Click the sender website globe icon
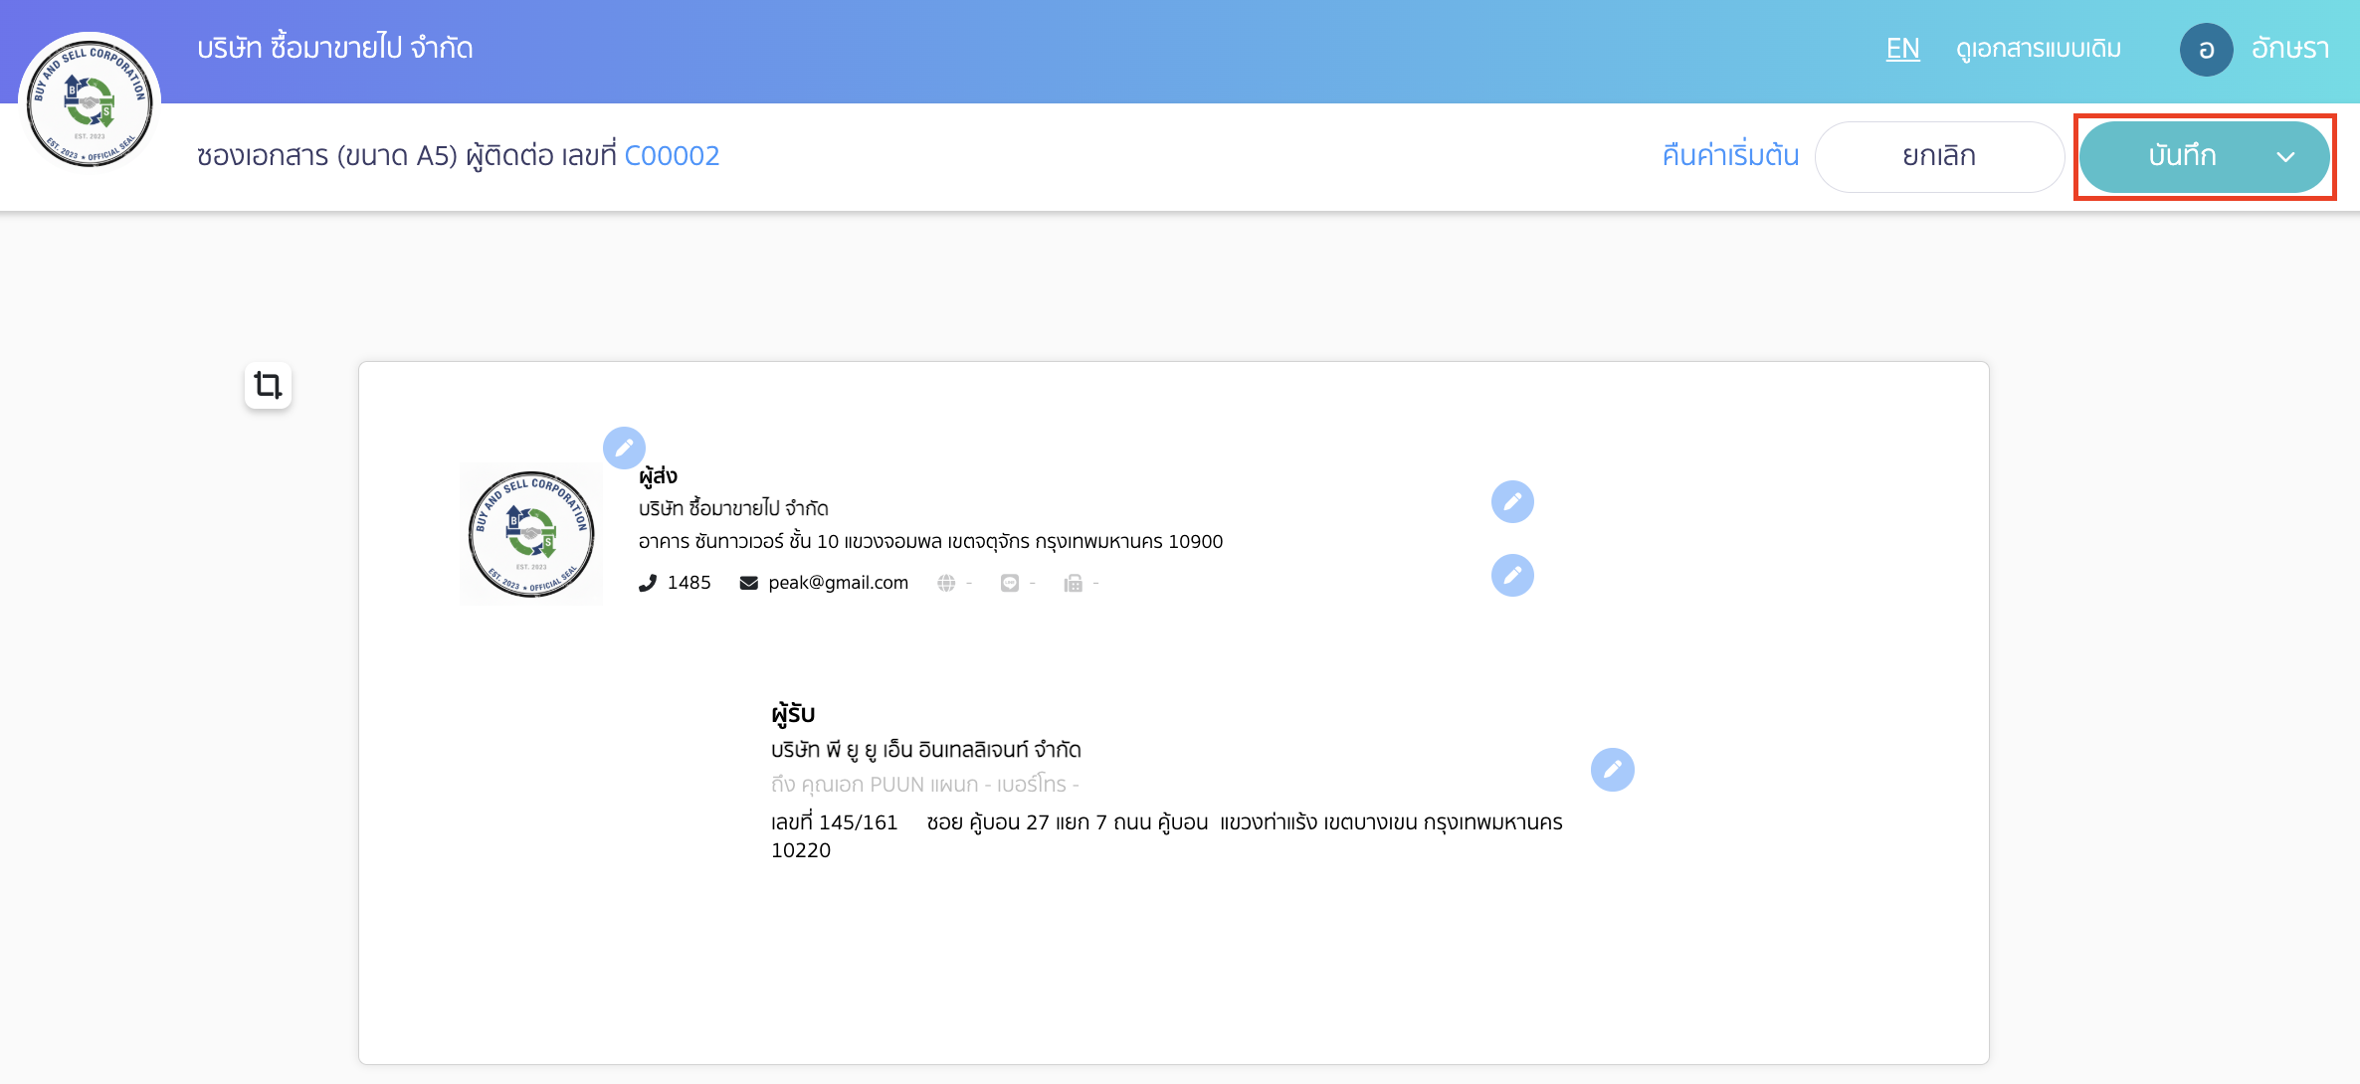Screen dimensions: 2360x1084 click(946, 583)
